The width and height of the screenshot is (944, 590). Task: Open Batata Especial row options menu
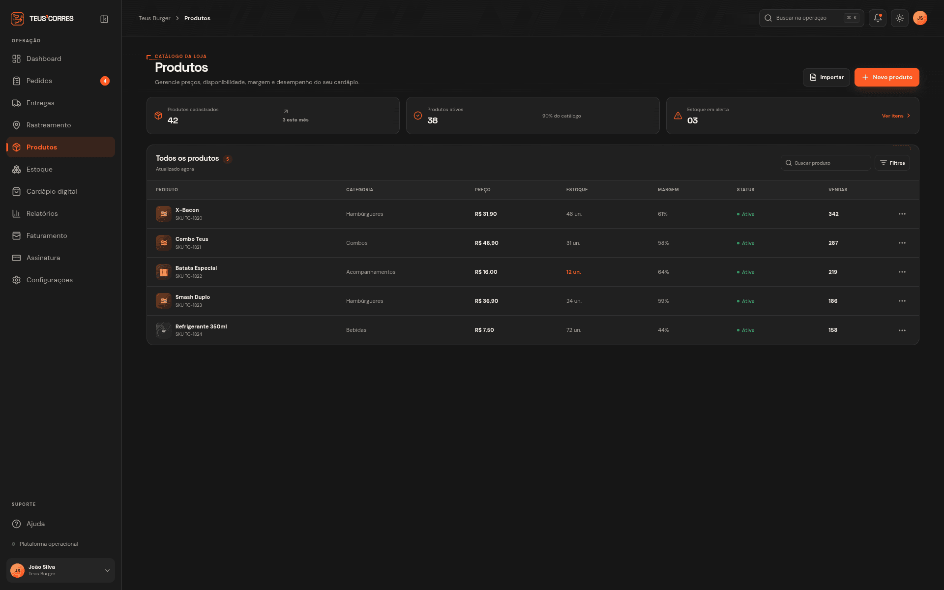pos(902,272)
